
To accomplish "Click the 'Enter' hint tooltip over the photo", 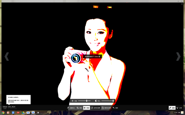I will tap(92, 56).
